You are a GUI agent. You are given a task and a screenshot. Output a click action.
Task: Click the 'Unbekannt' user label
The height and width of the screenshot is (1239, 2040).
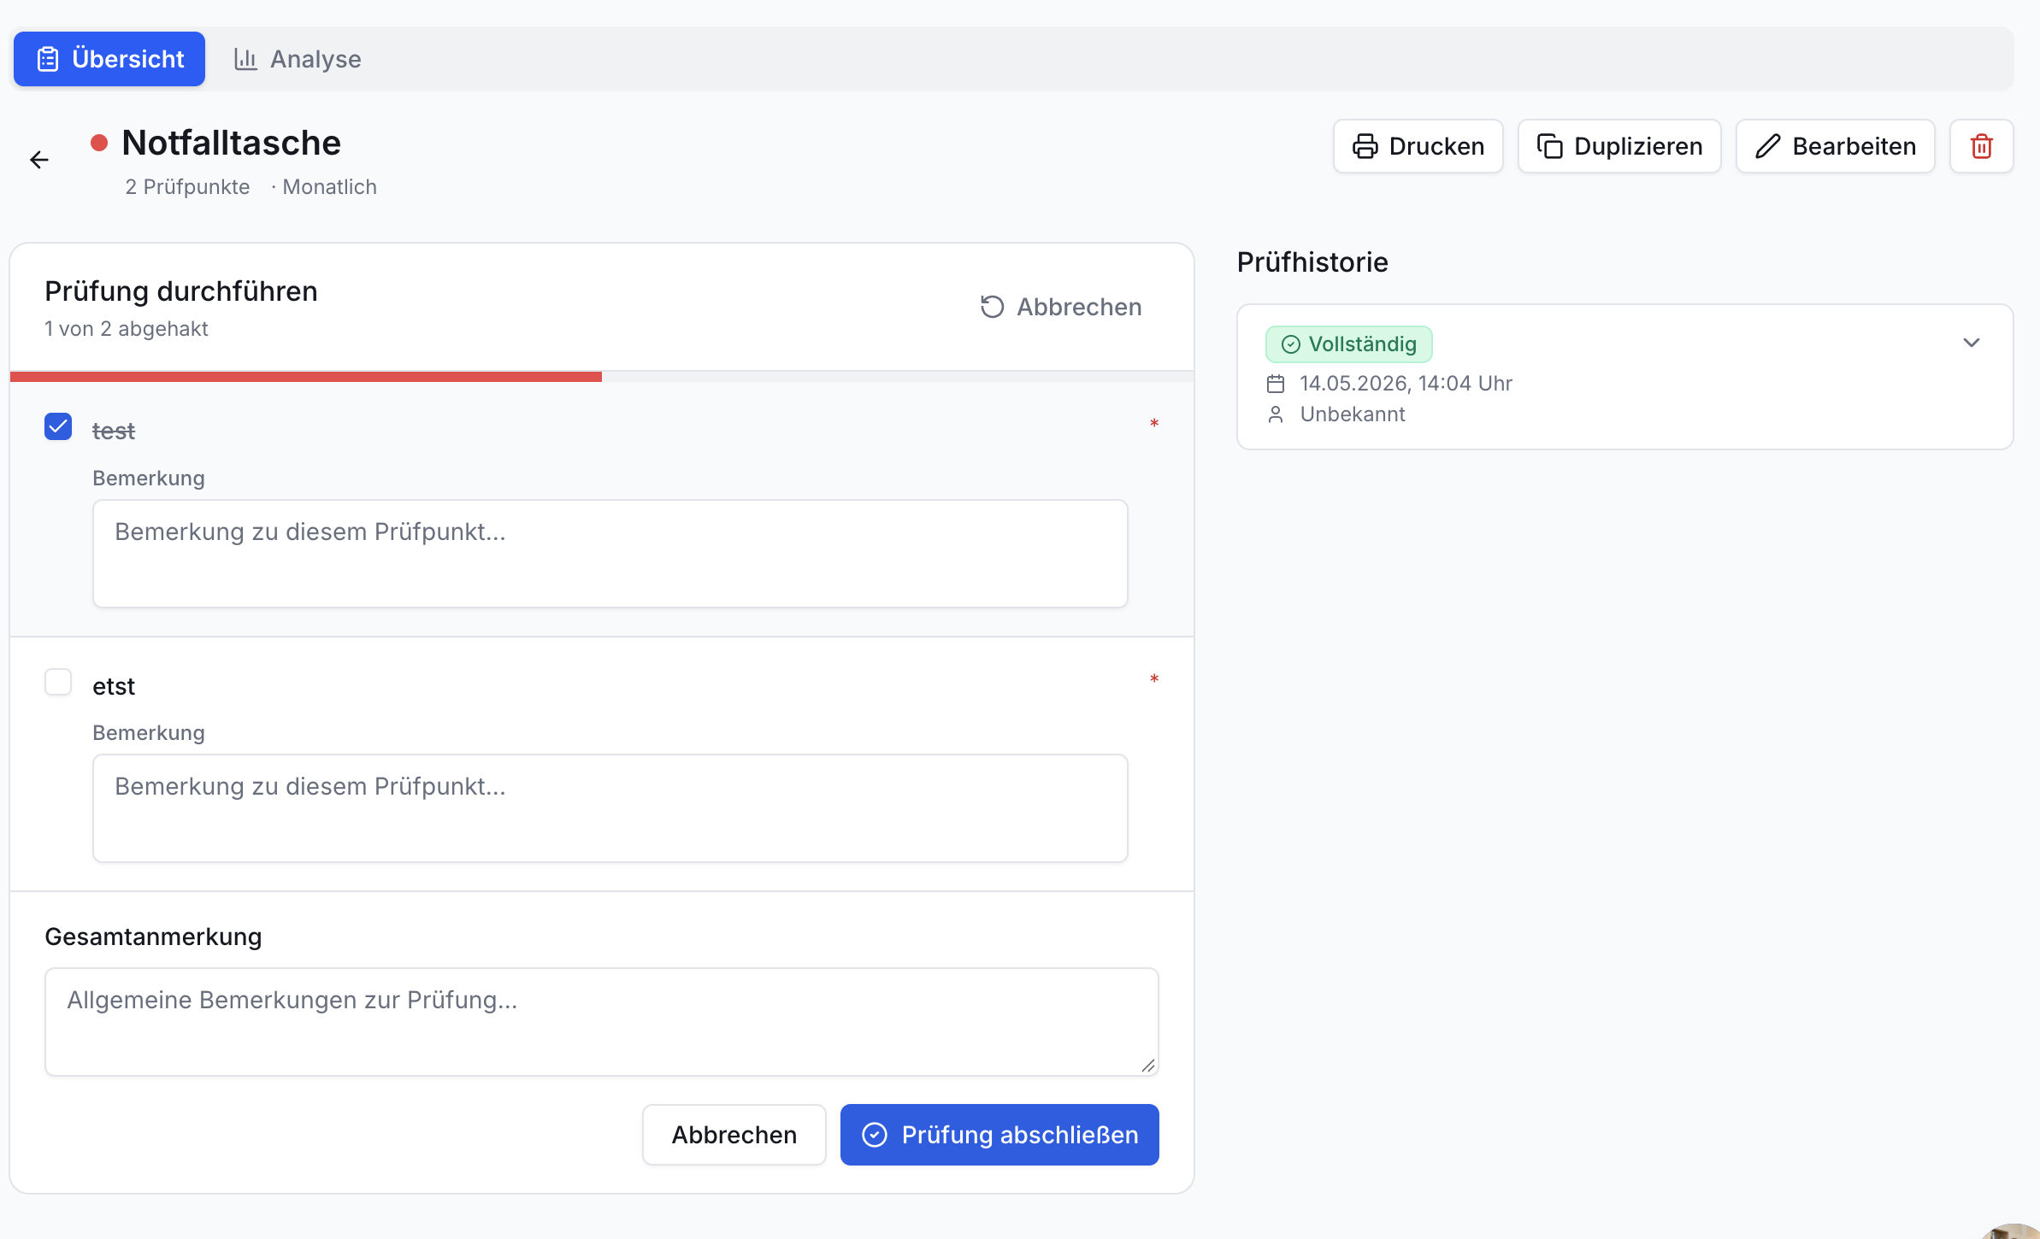click(x=1353, y=414)
